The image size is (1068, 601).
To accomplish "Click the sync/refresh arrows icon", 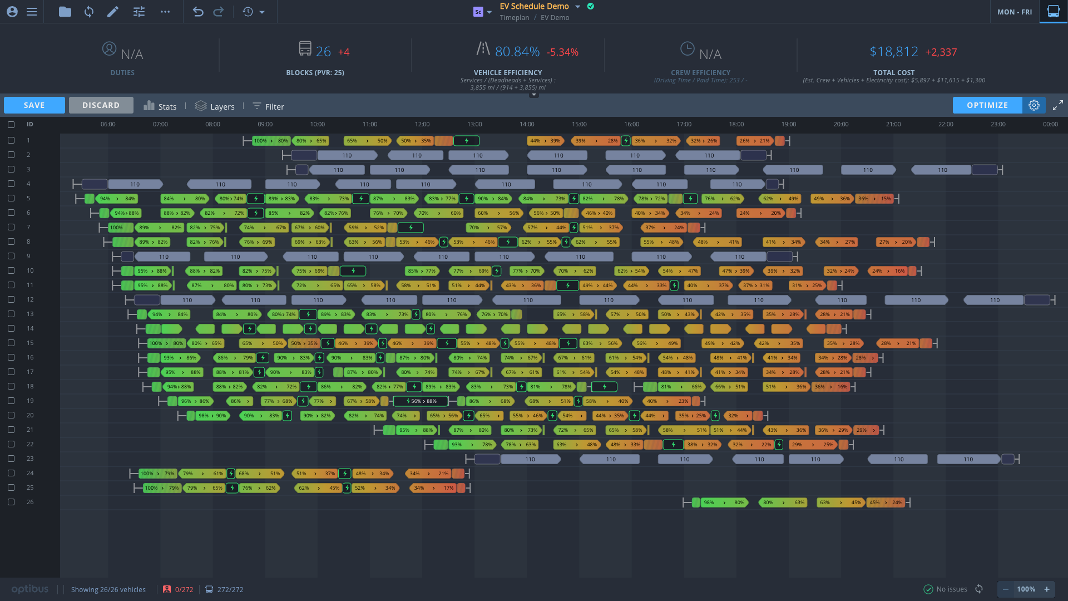I will pyautogui.click(x=89, y=12).
